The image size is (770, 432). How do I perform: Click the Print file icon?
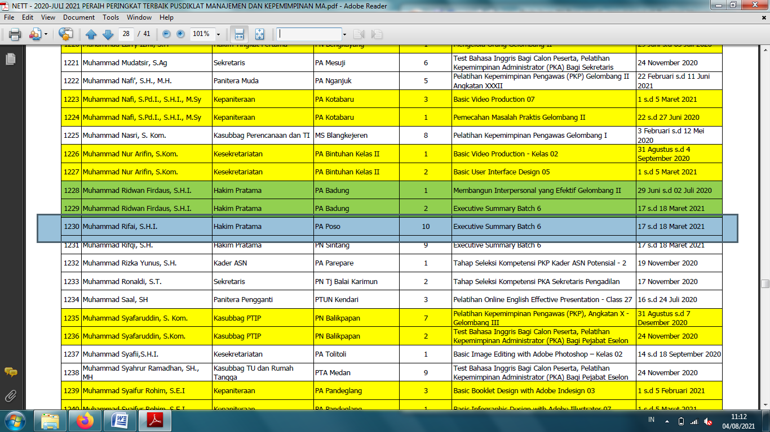15,34
